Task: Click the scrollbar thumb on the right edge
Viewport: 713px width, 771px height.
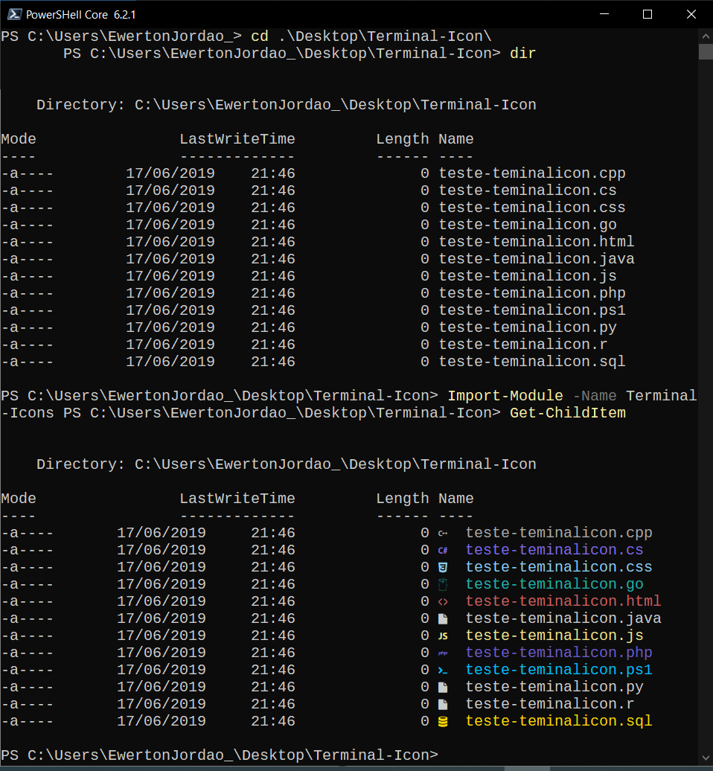Action: 704,52
